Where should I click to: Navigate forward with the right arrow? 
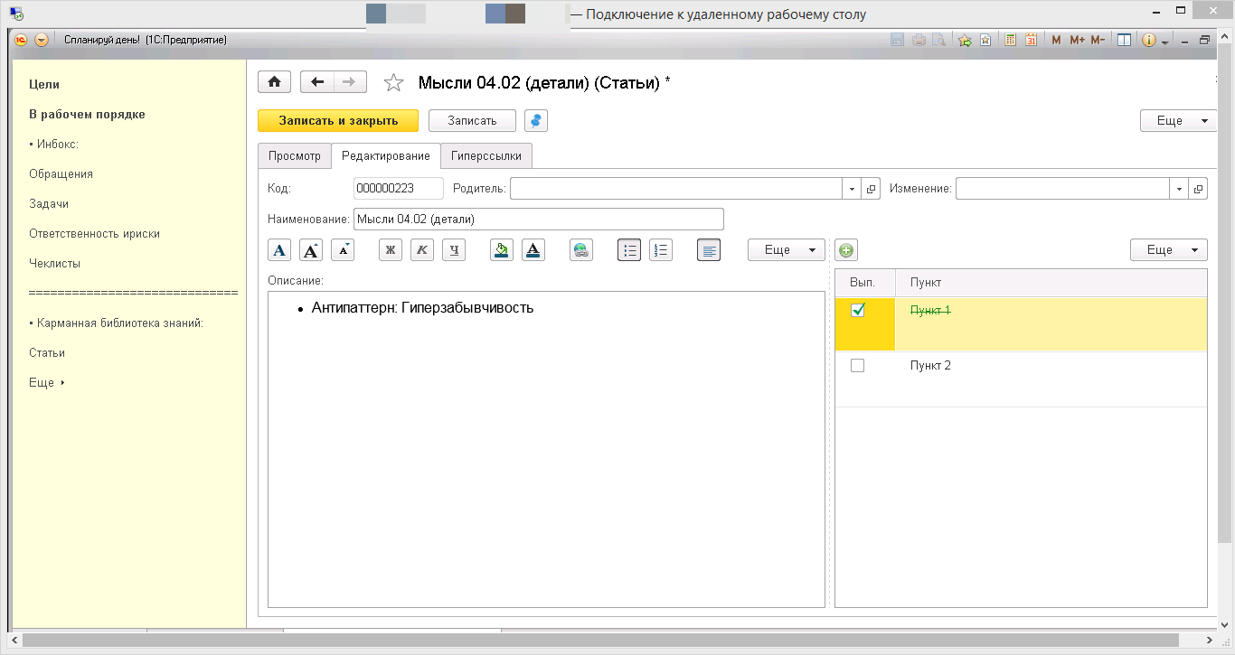[x=350, y=82]
